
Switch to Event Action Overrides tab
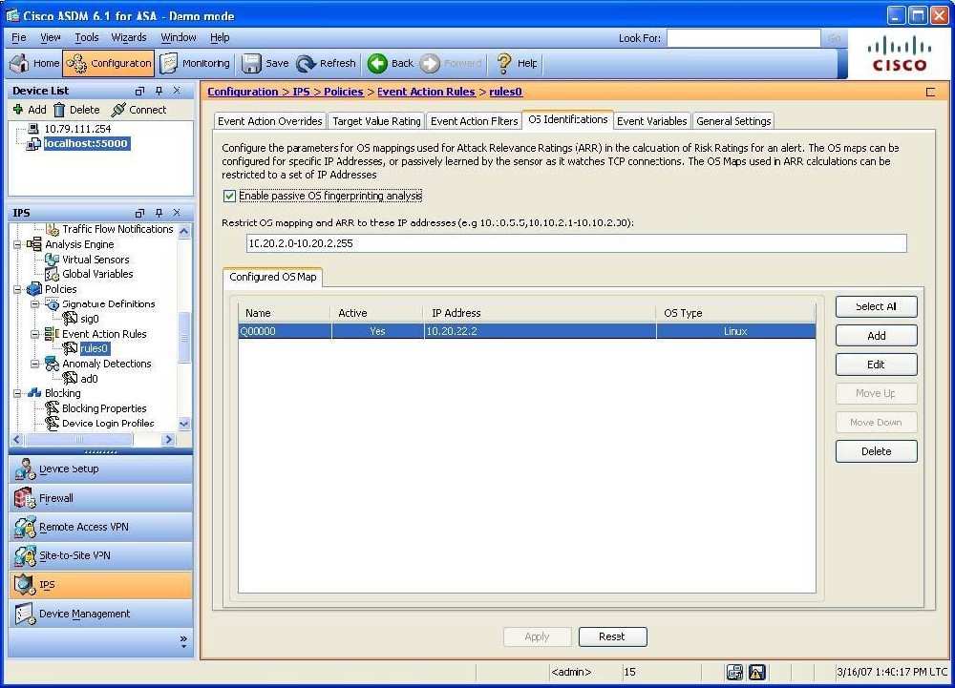pos(270,121)
